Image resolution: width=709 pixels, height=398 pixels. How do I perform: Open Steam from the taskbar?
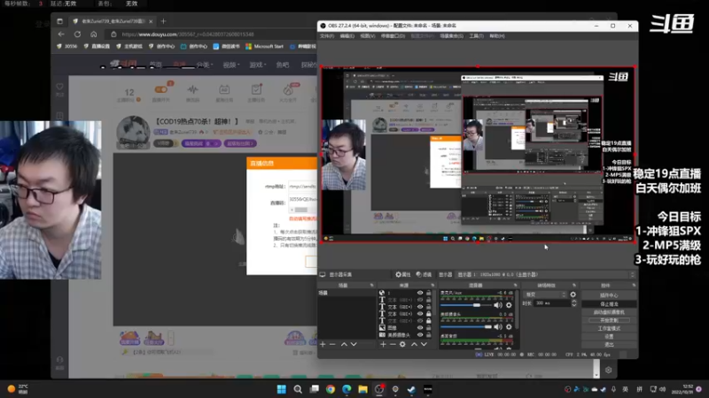tap(411, 389)
